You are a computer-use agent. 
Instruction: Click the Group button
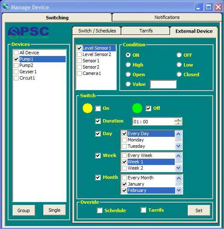click(24, 210)
